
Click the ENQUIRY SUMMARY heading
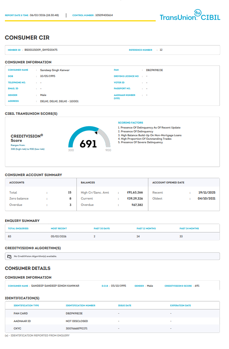click(22, 221)
